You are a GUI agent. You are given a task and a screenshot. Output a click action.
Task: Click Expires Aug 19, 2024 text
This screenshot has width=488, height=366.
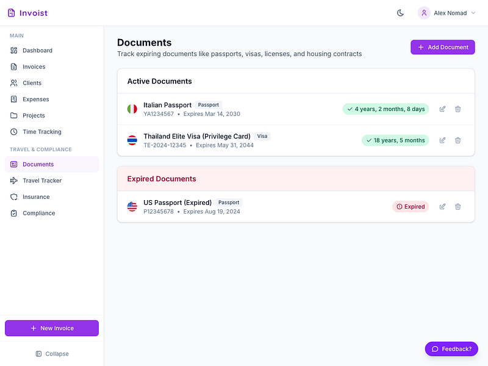(212, 212)
